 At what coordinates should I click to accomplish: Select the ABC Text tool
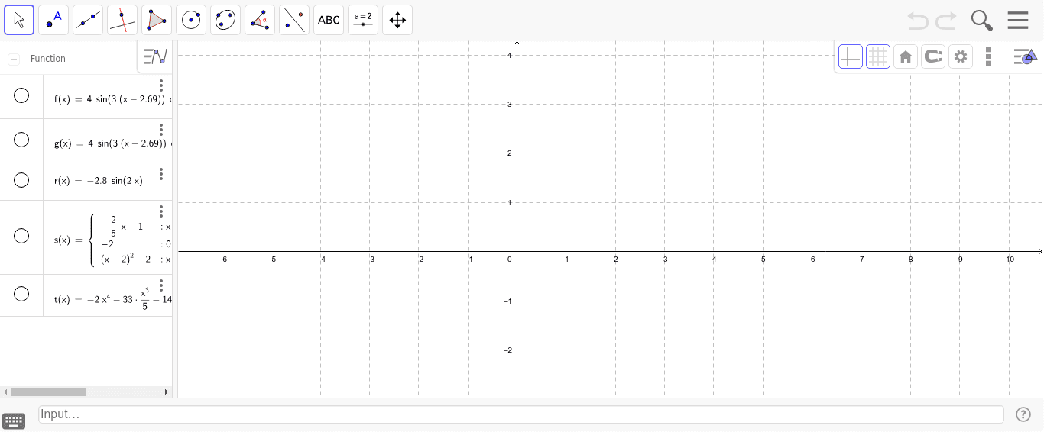(x=329, y=20)
